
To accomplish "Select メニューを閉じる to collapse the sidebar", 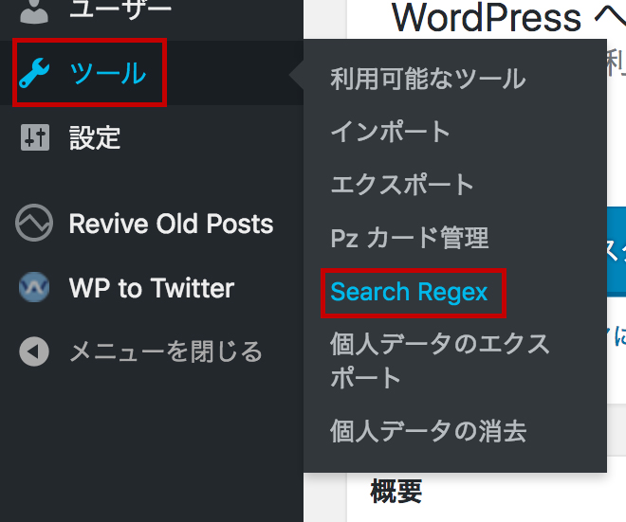I will [166, 351].
